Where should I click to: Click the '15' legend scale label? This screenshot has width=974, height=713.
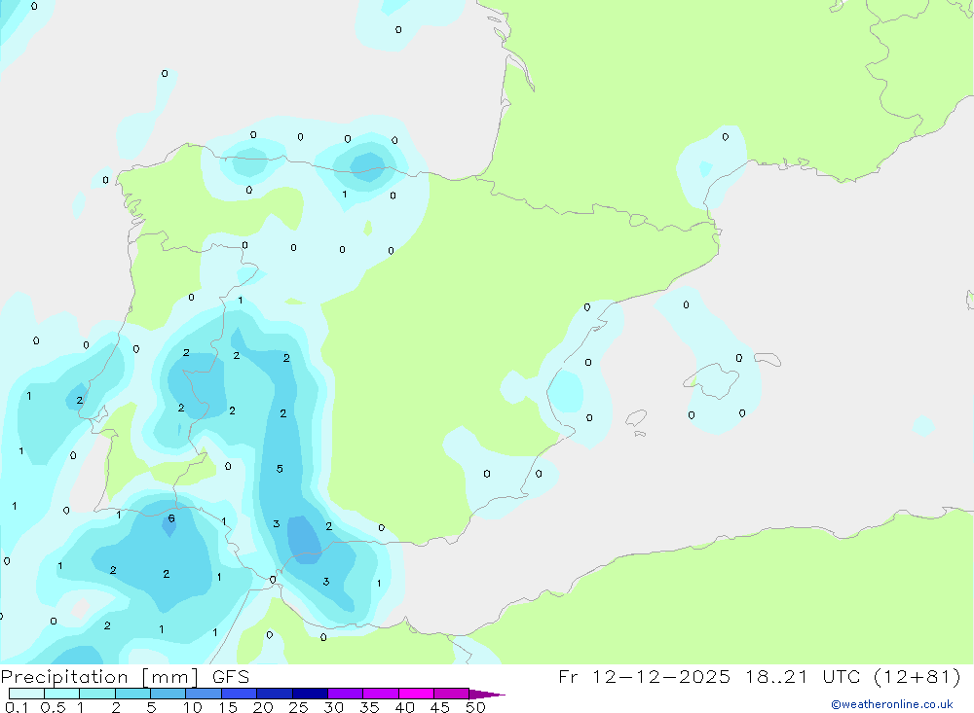point(228,707)
